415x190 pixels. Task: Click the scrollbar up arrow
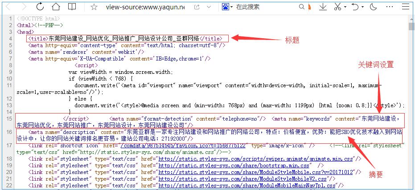[411, 19]
